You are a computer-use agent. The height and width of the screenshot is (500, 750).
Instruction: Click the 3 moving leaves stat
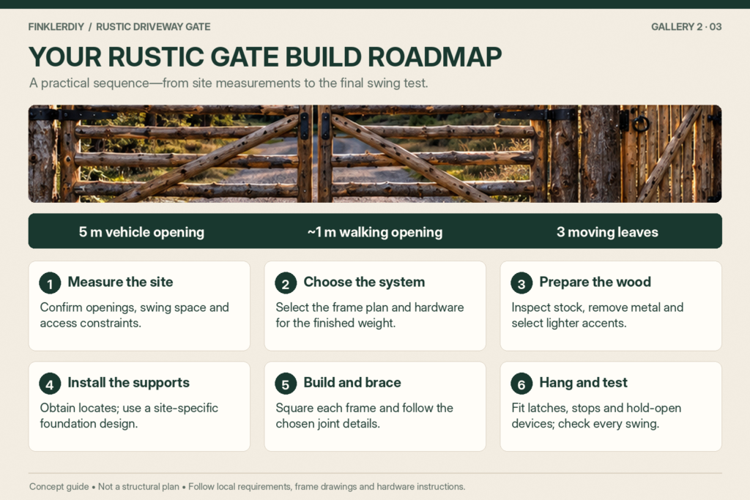pyautogui.click(x=607, y=232)
